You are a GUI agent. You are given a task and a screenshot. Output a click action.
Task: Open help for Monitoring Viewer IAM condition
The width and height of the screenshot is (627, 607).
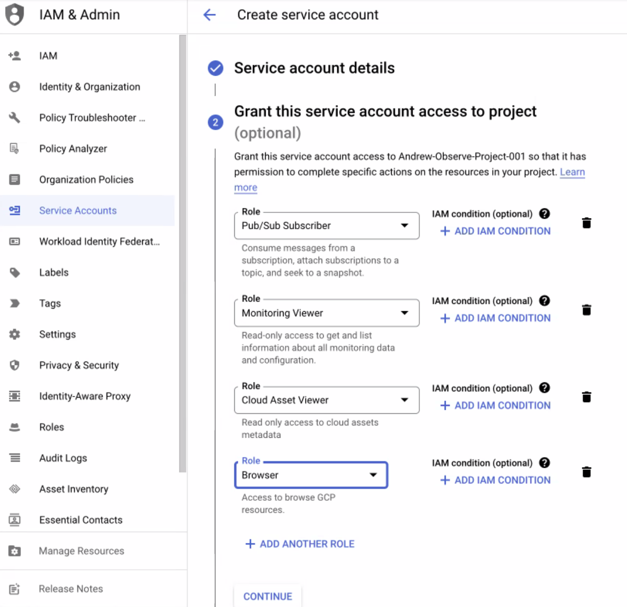545,300
